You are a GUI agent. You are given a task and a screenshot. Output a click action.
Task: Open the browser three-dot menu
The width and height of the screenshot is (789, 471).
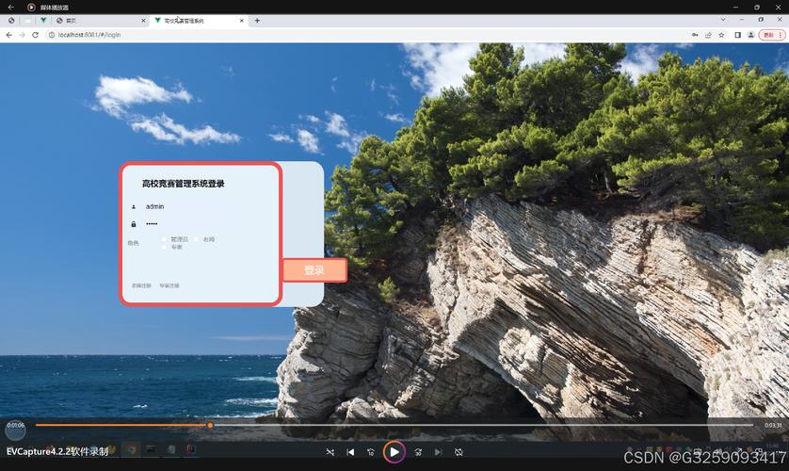(781, 35)
